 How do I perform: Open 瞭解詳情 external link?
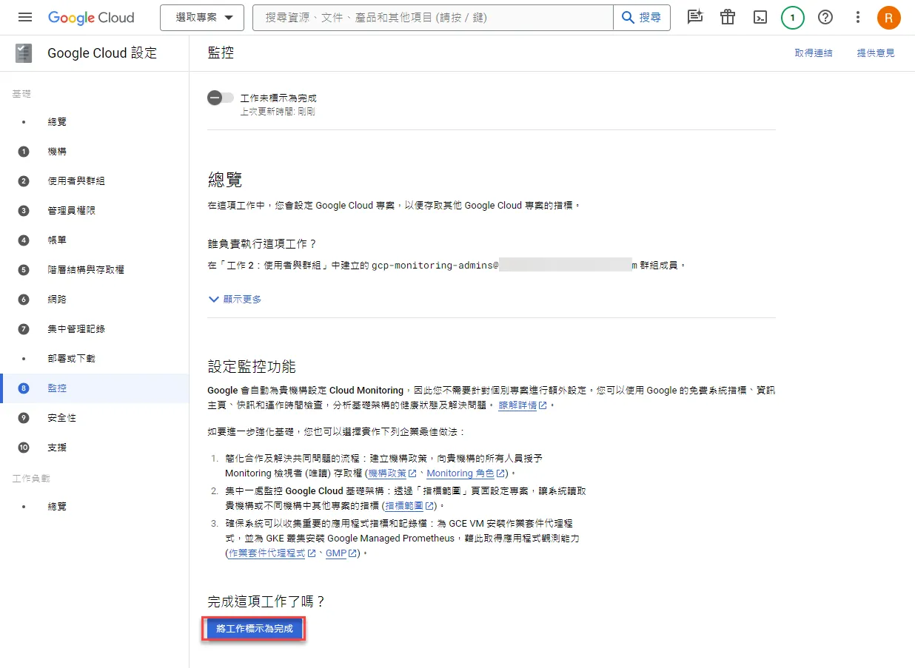[x=523, y=405]
